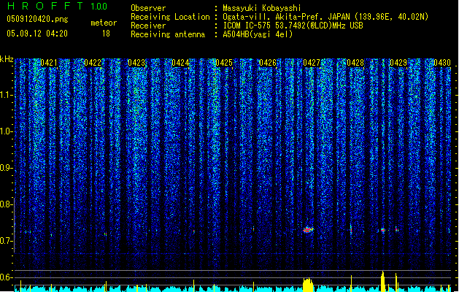Click the 0.7 kHz axis label
The image size is (459, 292).
(7, 241)
